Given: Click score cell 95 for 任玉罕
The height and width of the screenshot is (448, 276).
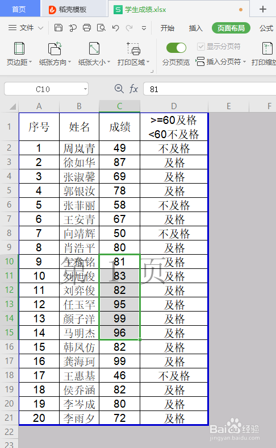Looking at the screenshot, I should (120, 304).
